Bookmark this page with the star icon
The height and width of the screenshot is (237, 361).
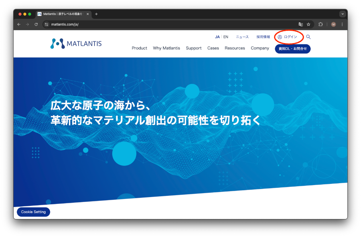tap(308, 24)
